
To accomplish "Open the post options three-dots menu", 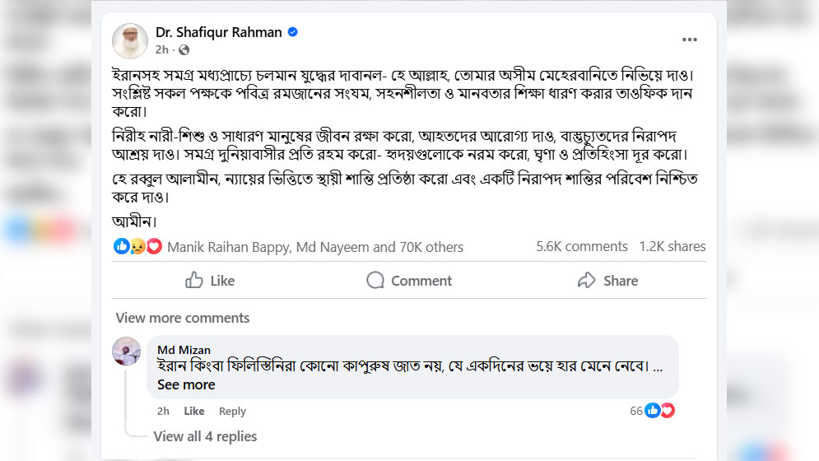I will click(690, 40).
